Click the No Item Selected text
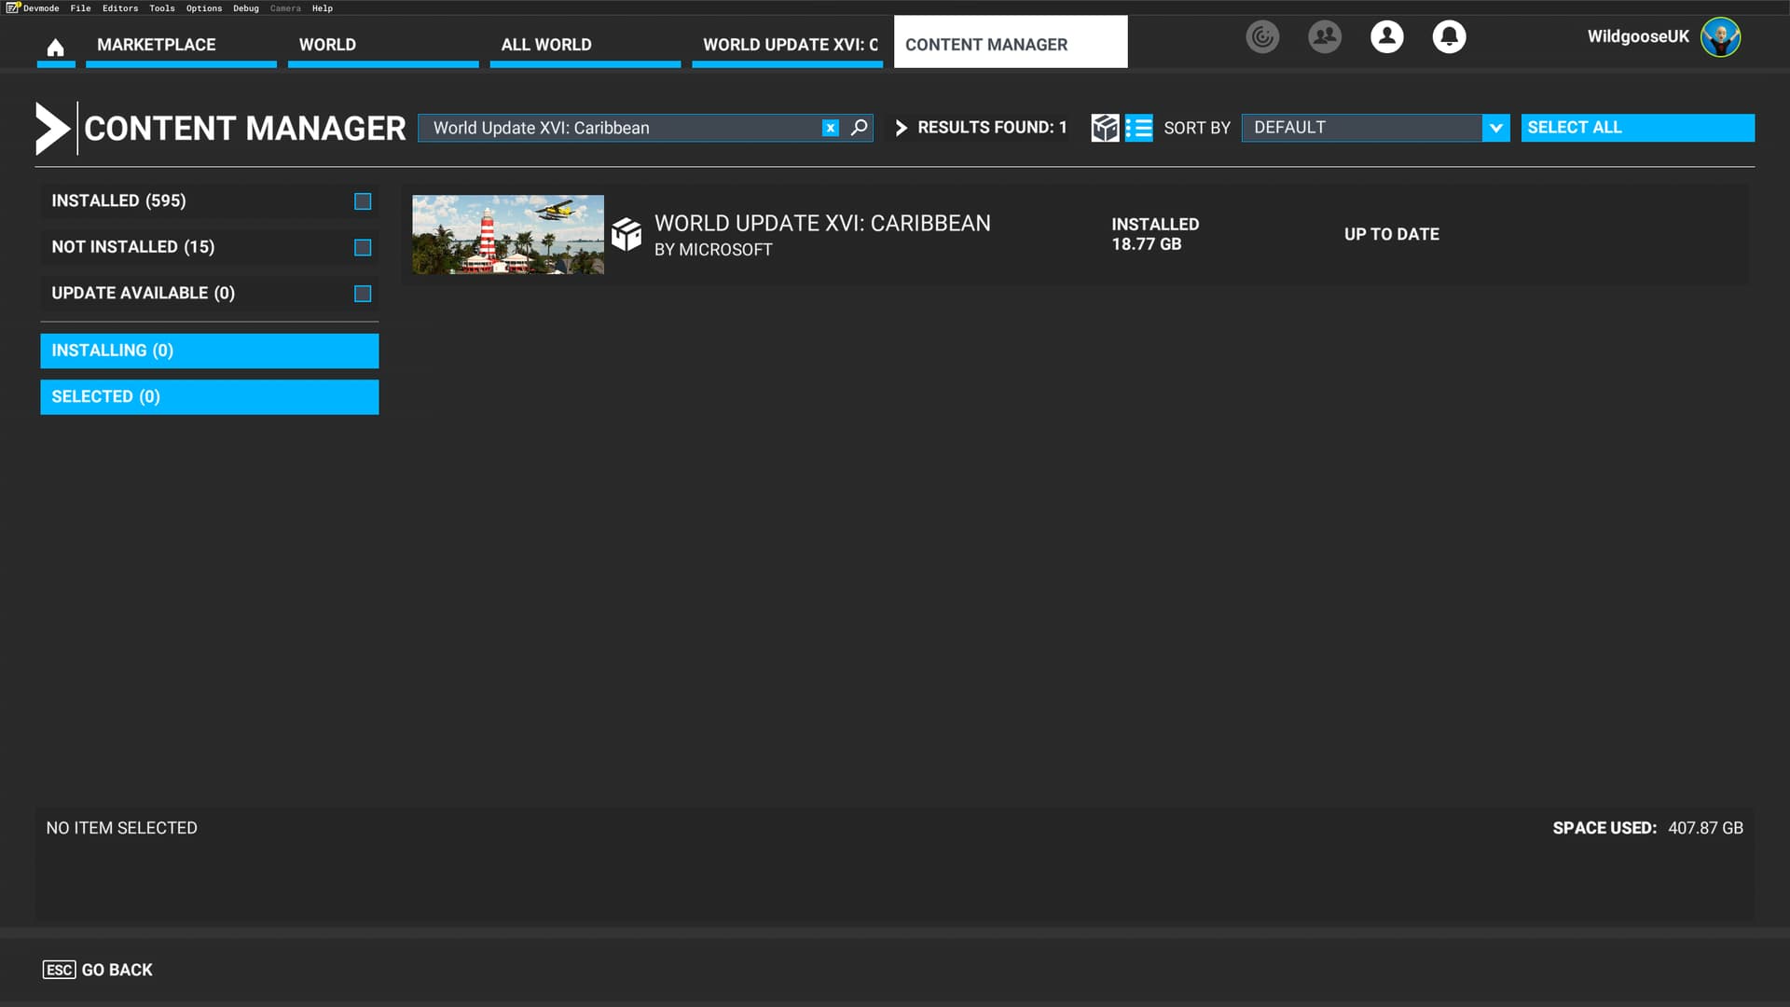The height and width of the screenshot is (1007, 1790). tap(121, 828)
